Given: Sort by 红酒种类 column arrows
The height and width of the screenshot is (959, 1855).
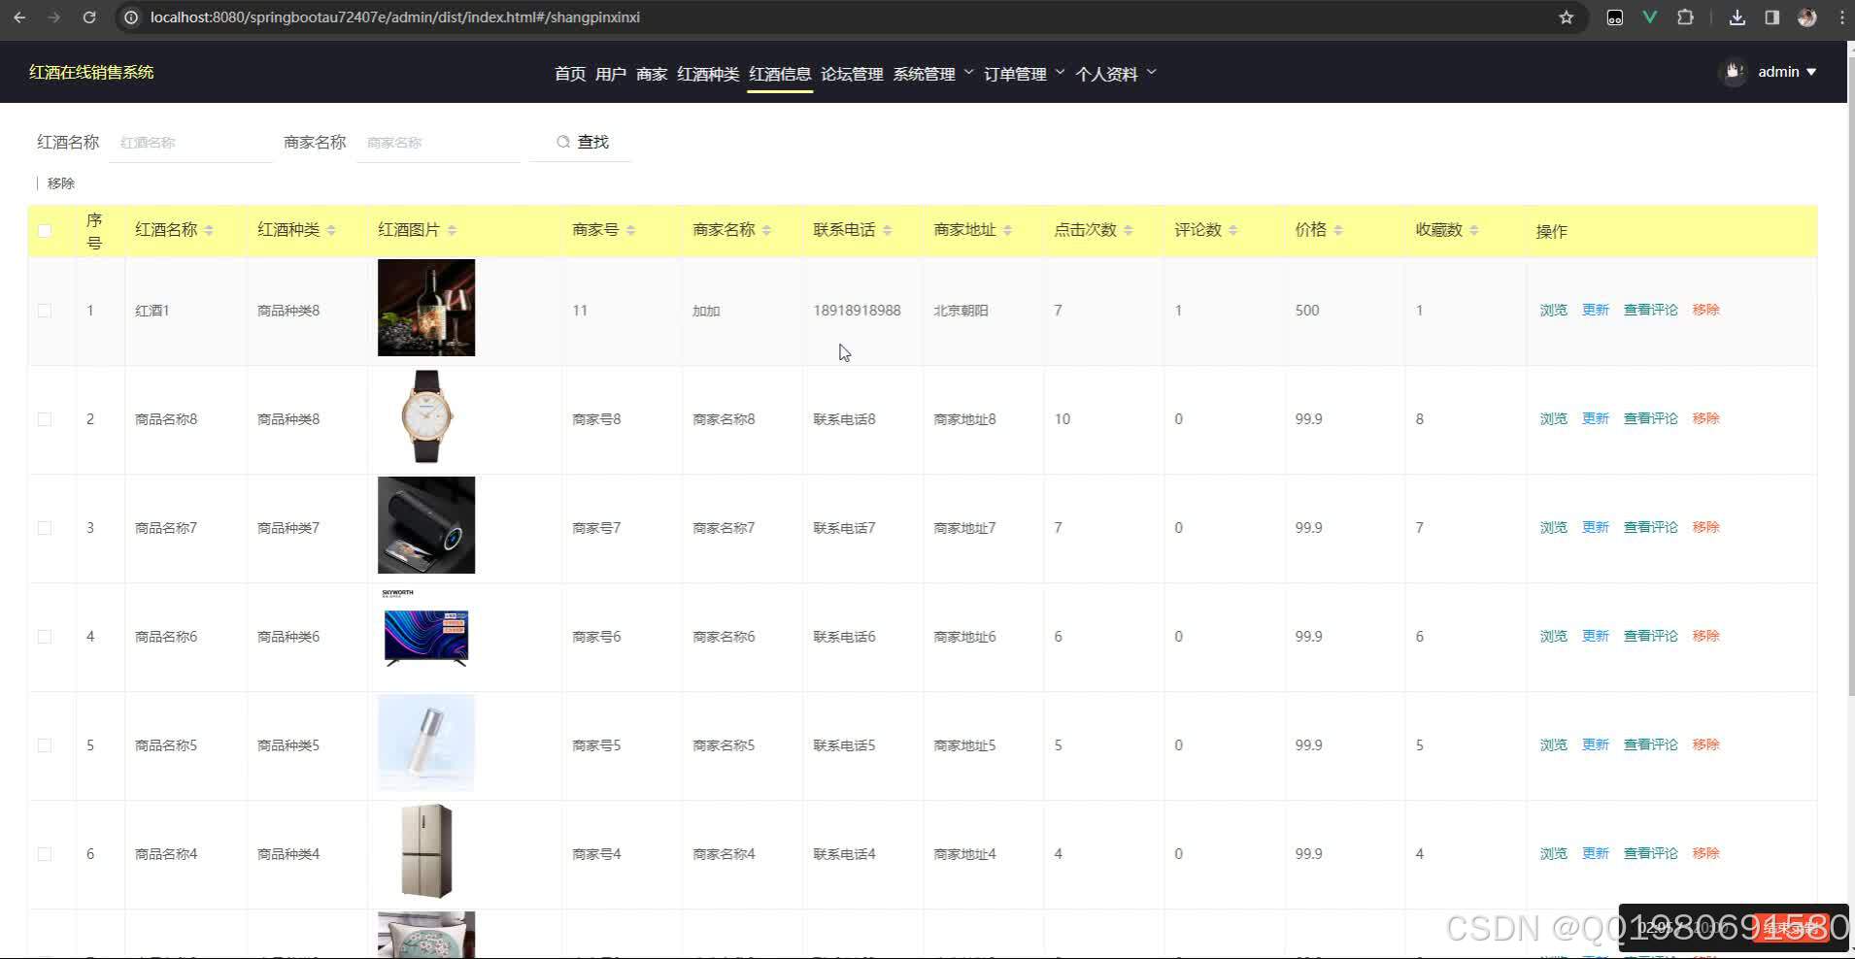Looking at the screenshot, I should (x=331, y=230).
